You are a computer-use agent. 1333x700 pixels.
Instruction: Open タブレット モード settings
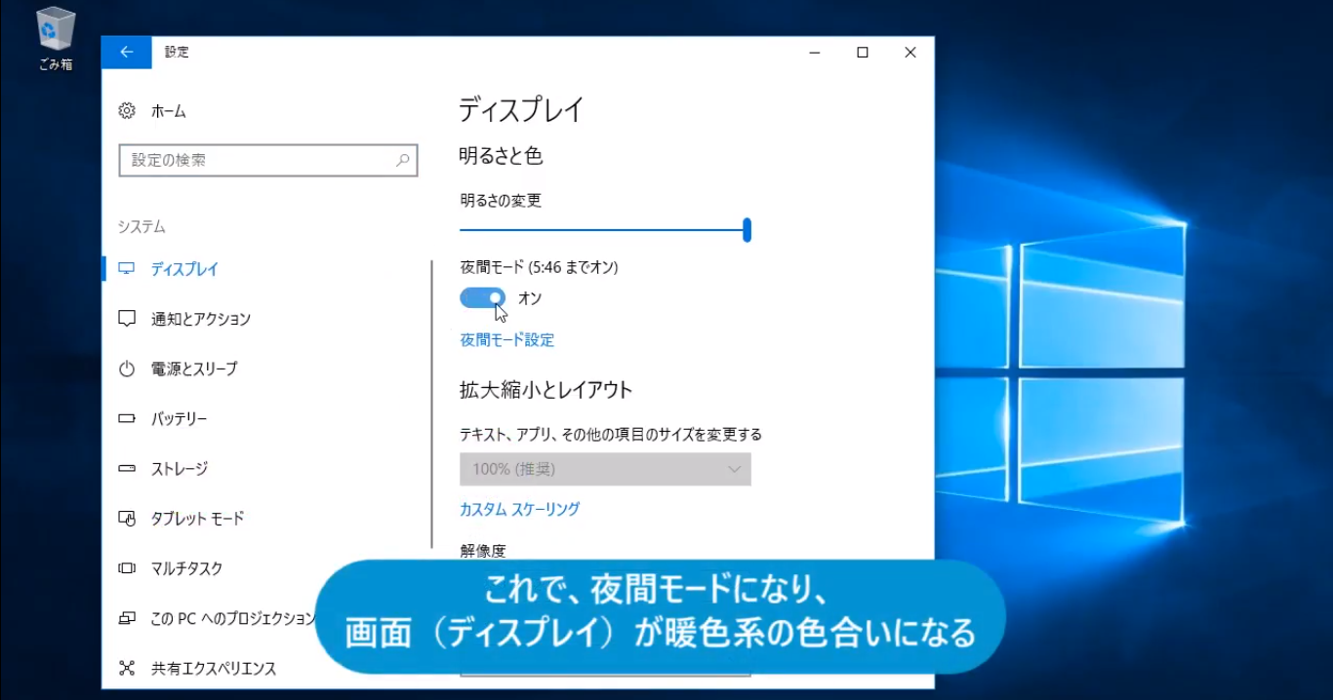[198, 519]
